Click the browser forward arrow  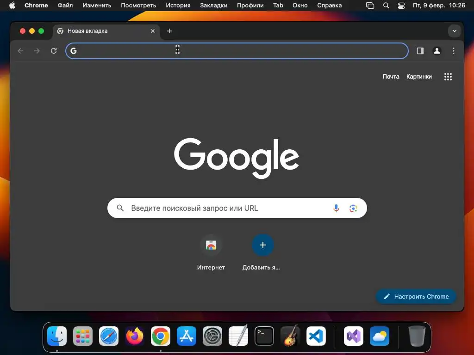(x=37, y=51)
